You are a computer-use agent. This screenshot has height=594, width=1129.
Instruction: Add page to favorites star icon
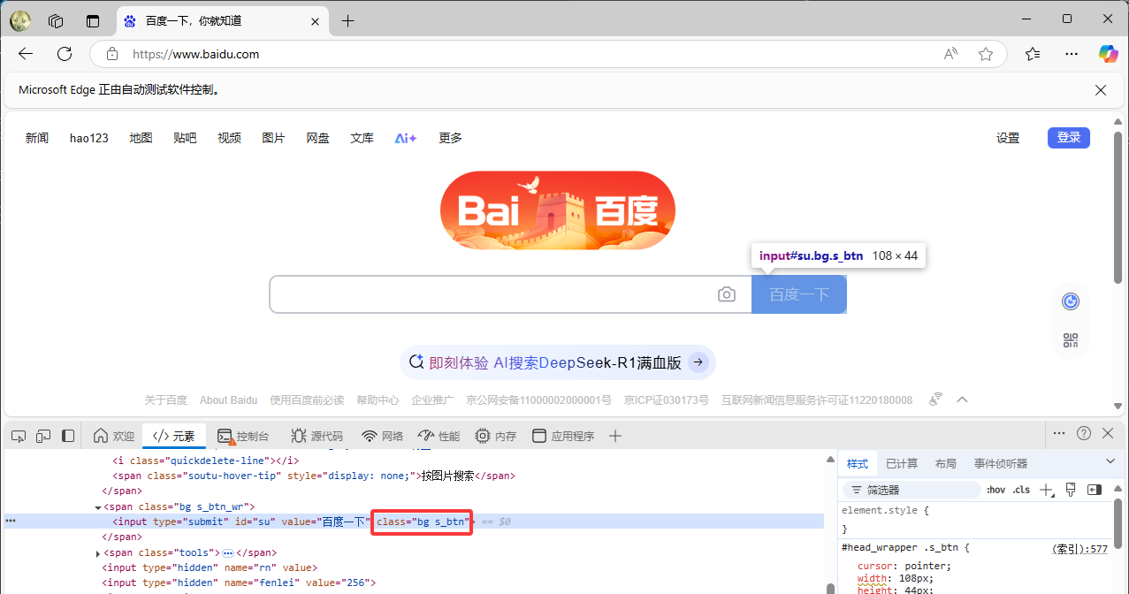pos(986,54)
